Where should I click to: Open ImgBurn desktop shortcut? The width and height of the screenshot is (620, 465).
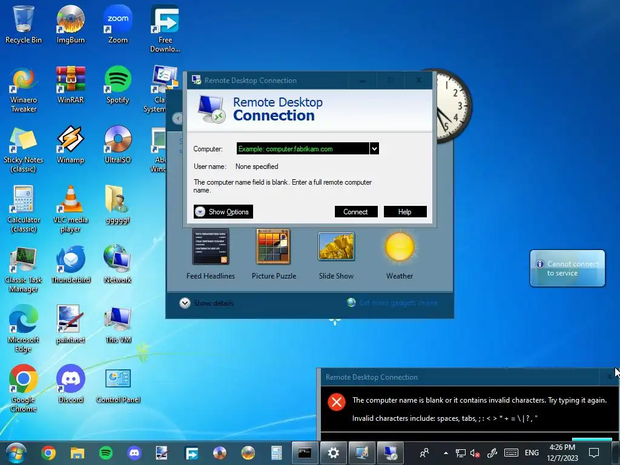[x=70, y=24]
